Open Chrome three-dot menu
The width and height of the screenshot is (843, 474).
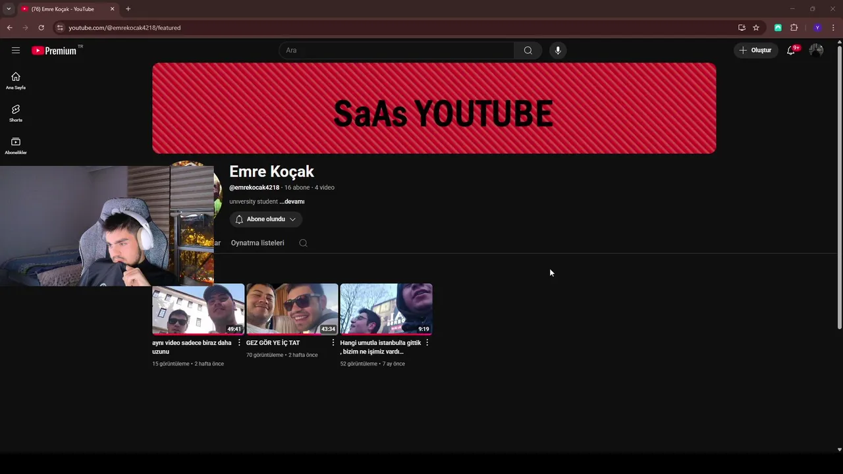point(833,28)
